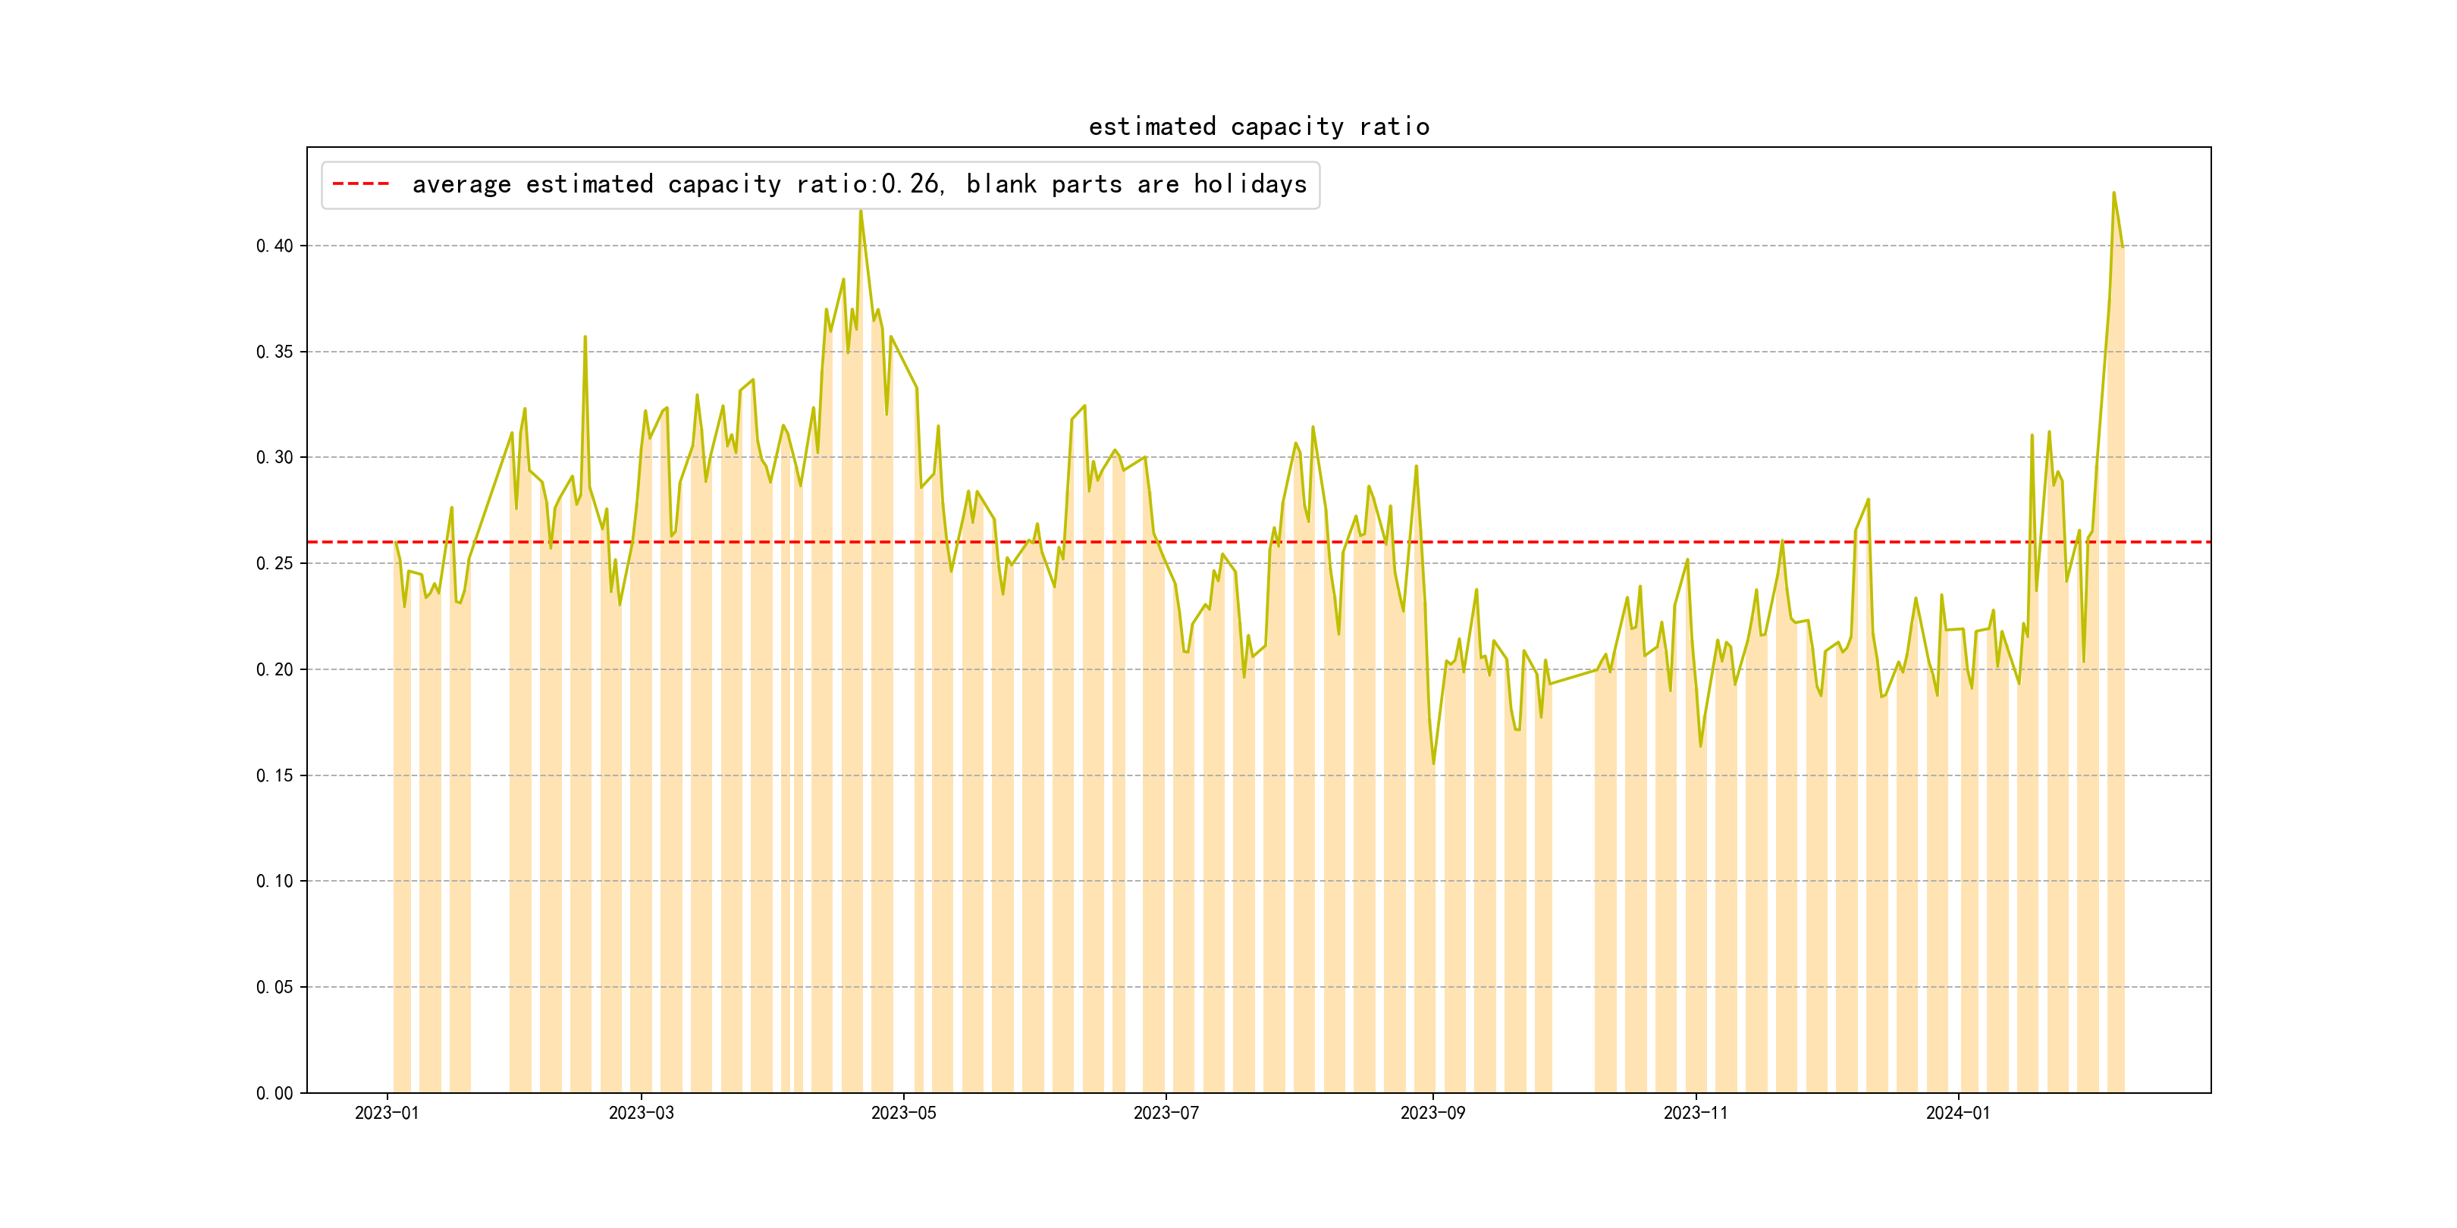Click the 0.35 y-axis tick label
2457x1228 pixels.
point(274,352)
